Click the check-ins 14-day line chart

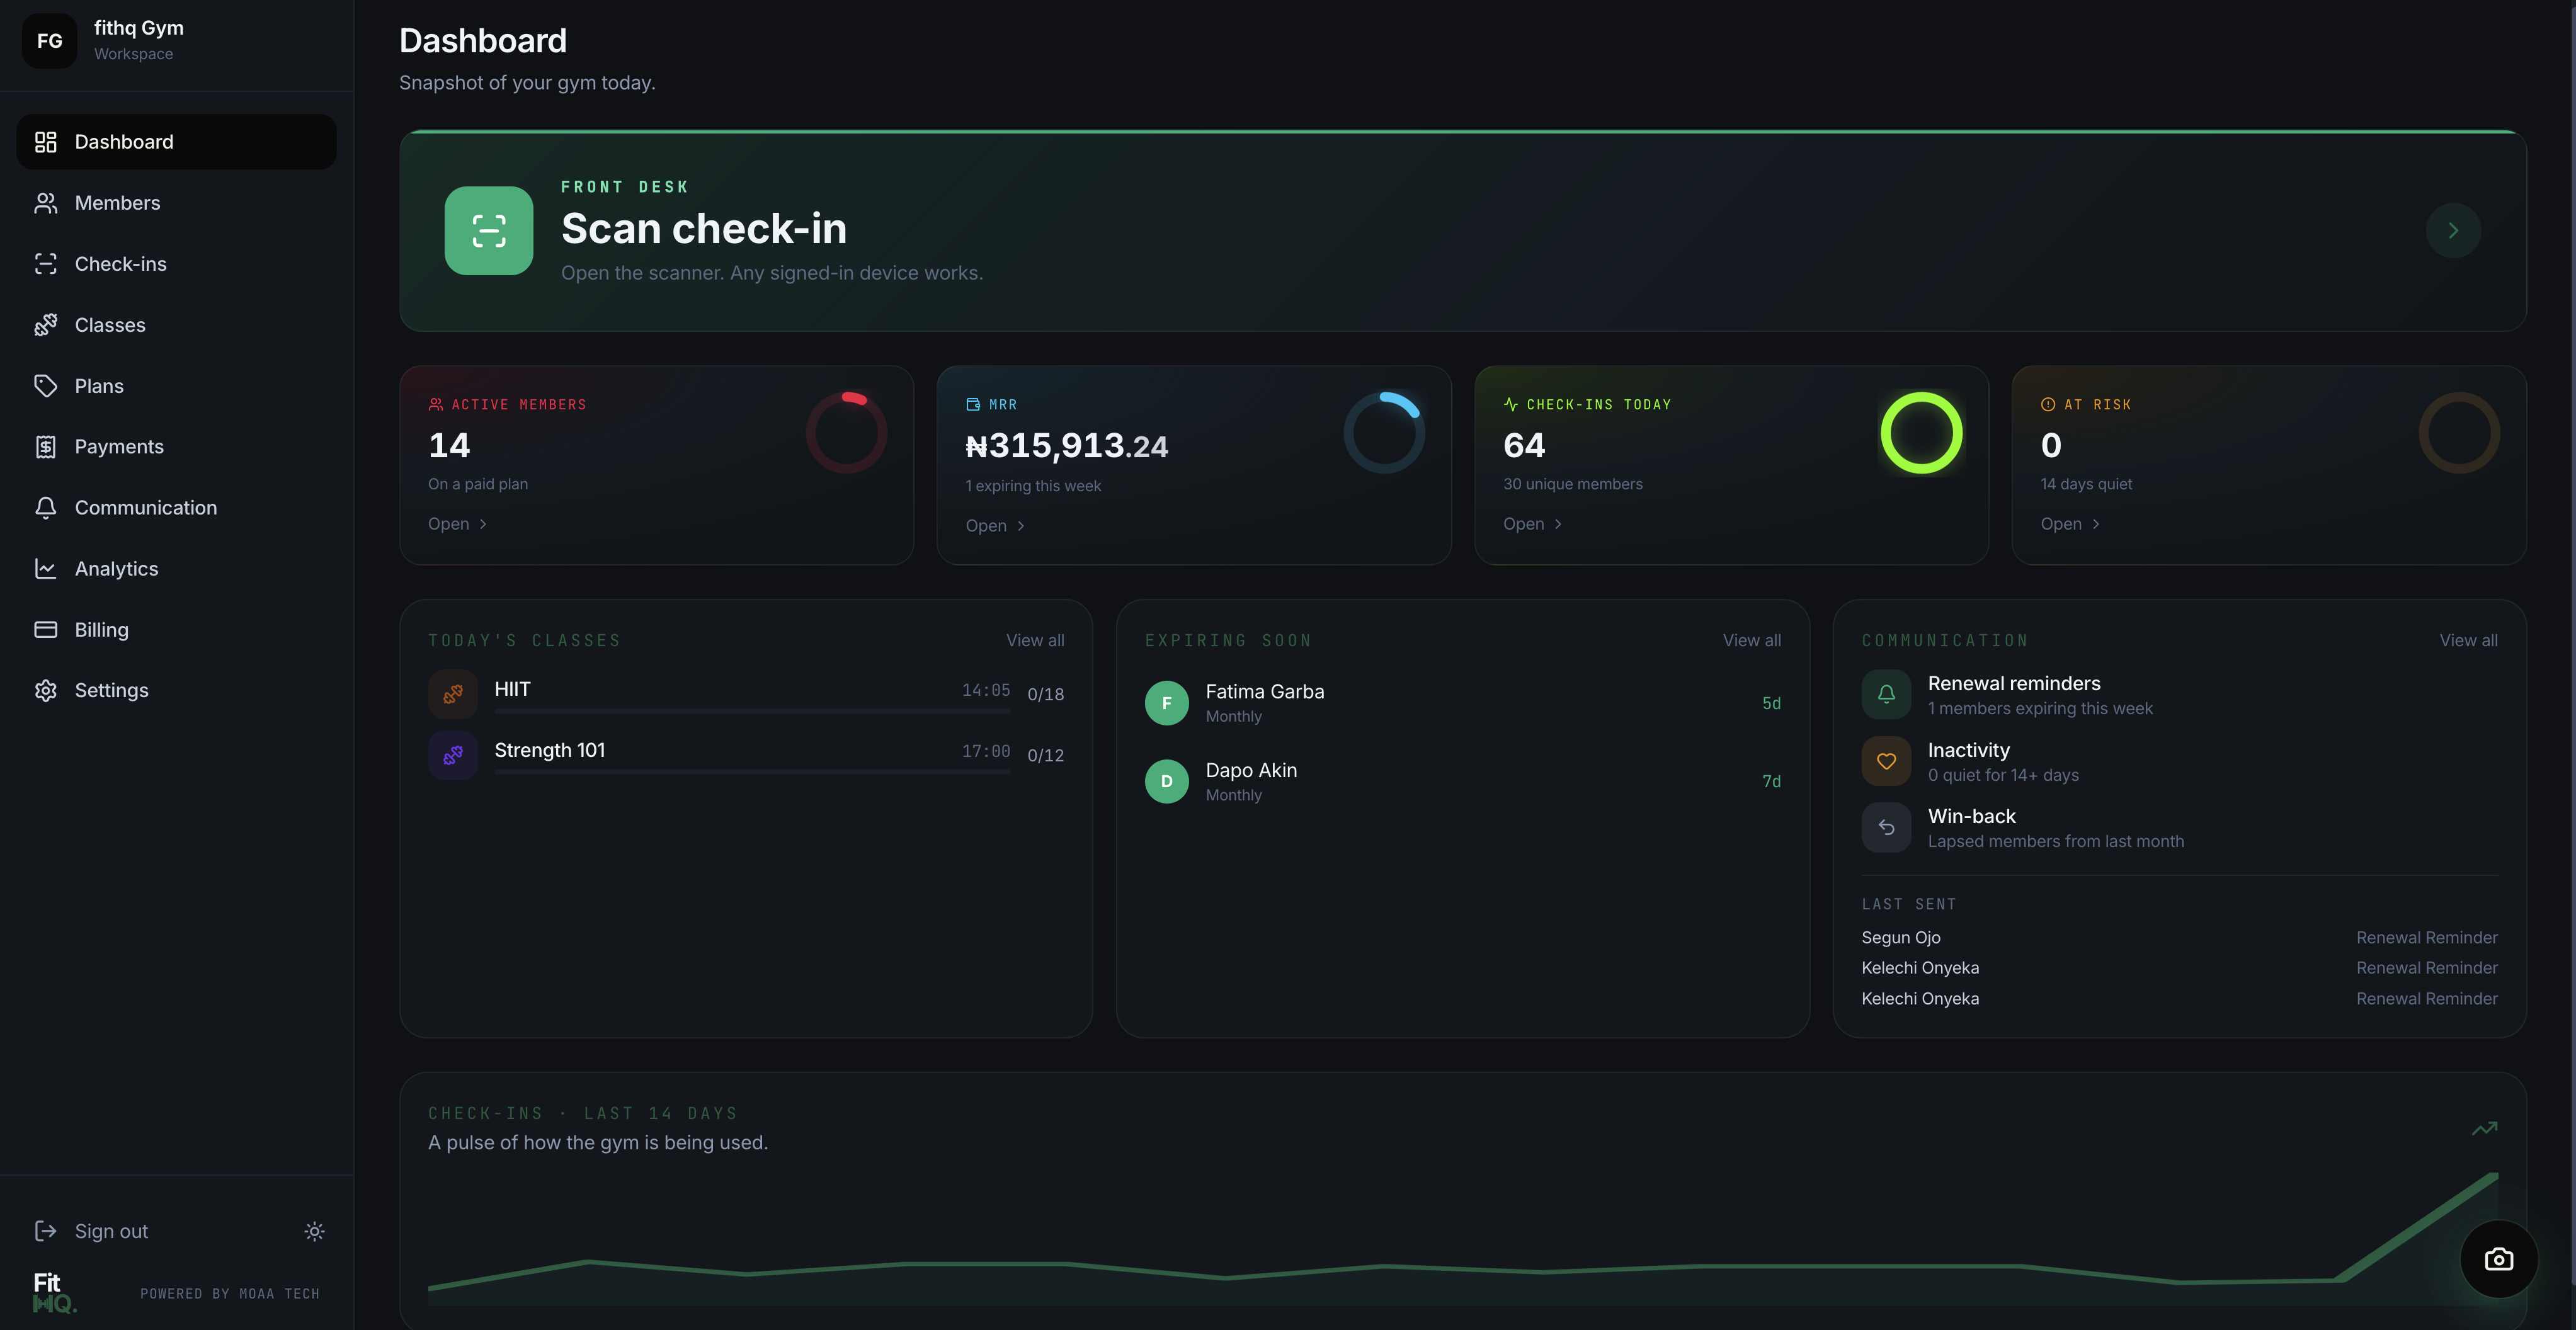(x=1462, y=1240)
